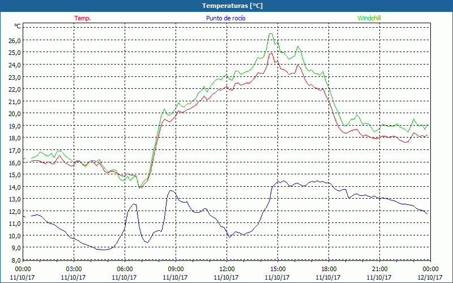This screenshot has width=453, height=283.
Task: Click the °C unit label on the axis
Action: 18,27
